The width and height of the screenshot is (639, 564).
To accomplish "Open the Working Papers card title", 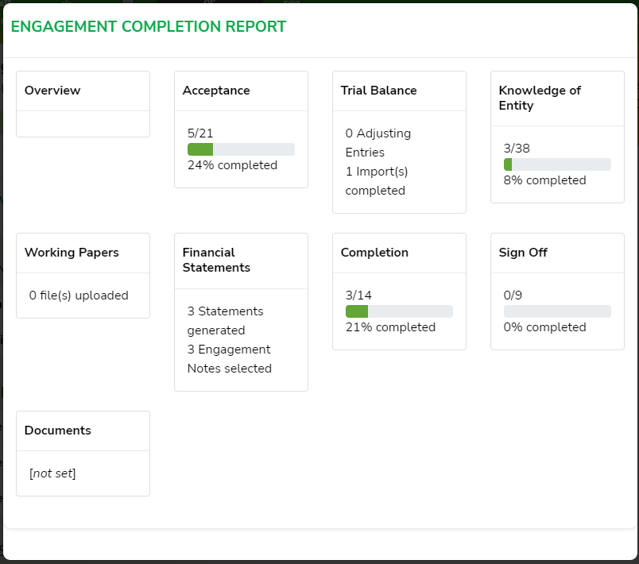I will tap(72, 253).
